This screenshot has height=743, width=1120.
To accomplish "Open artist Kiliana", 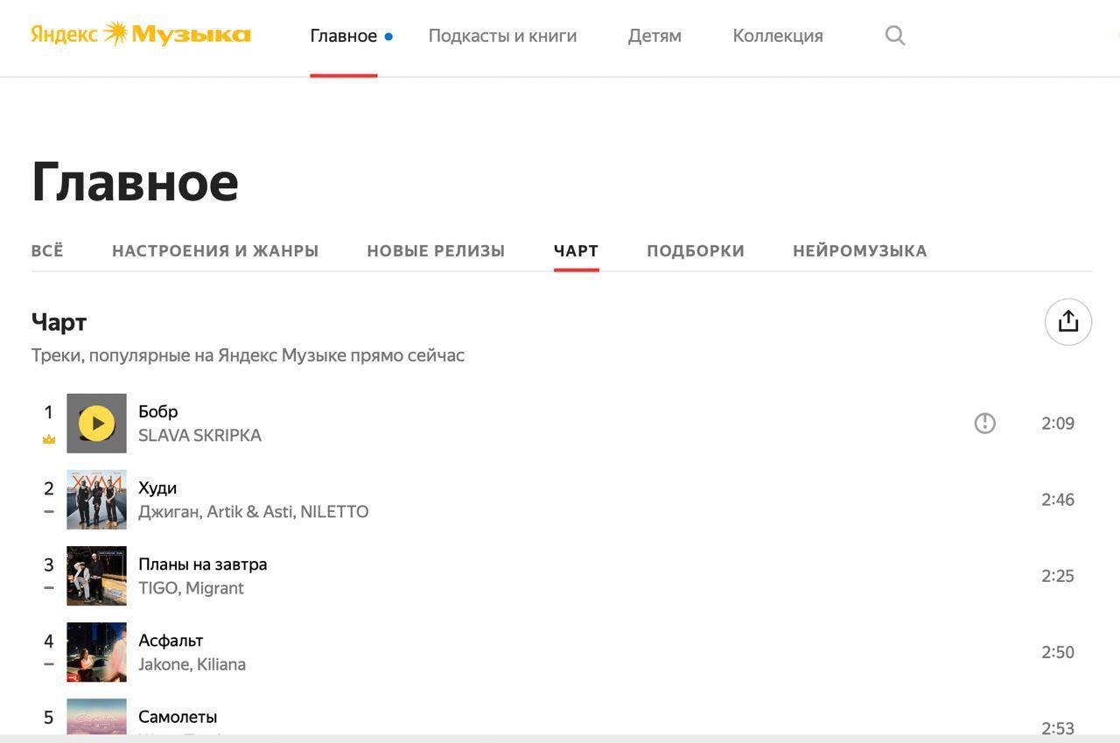I will pos(220,664).
